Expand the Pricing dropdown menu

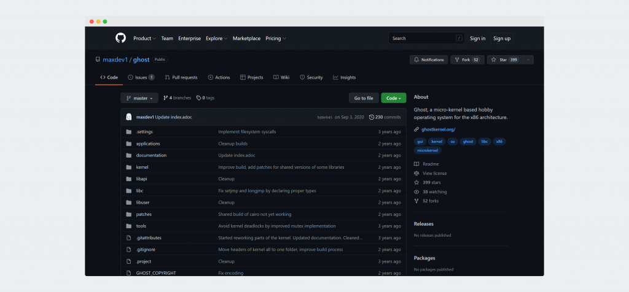click(276, 39)
